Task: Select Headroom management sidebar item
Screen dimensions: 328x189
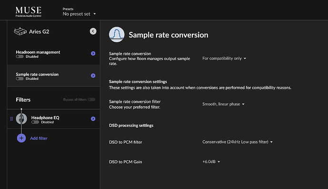Action: coord(53,54)
